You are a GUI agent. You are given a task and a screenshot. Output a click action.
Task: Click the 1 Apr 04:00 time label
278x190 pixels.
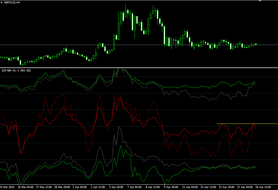click(80, 187)
